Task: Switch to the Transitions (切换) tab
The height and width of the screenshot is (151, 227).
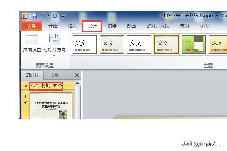Action: 112,26
